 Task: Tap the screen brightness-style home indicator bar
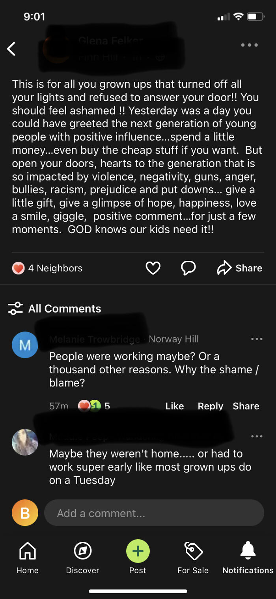(x=138, y=591)
